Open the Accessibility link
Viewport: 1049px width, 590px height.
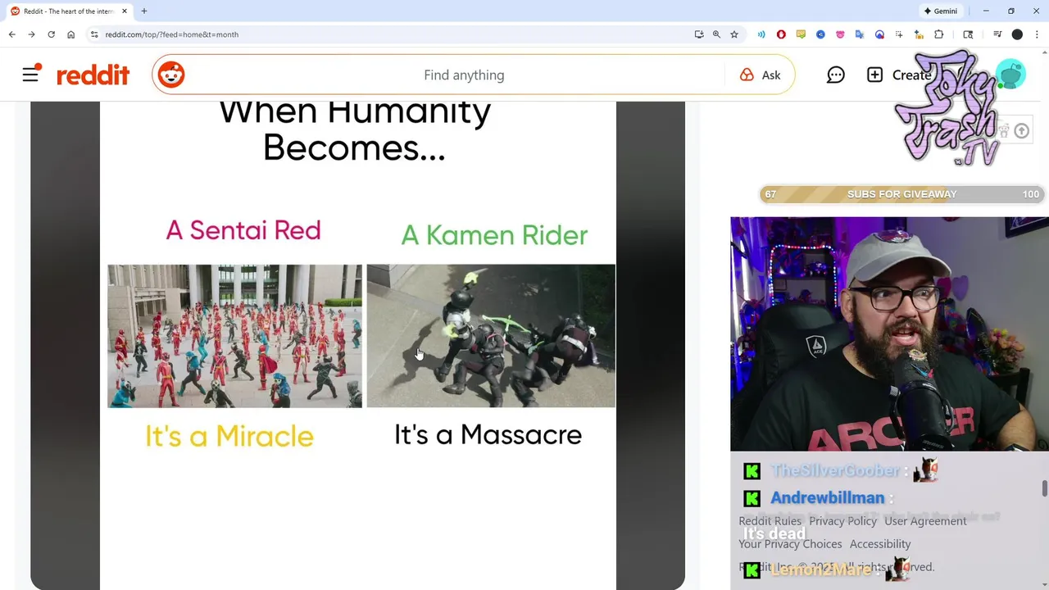pyautogui.click(x=880, y=543)
